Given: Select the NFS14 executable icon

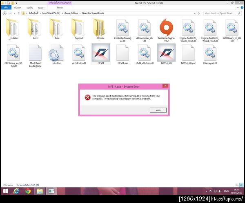Looking at the screenshot, I should coord(101,54).
